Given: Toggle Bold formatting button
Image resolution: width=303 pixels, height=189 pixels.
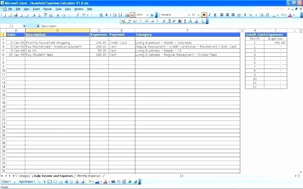Looking at the screenshot, I should [204, 15].
